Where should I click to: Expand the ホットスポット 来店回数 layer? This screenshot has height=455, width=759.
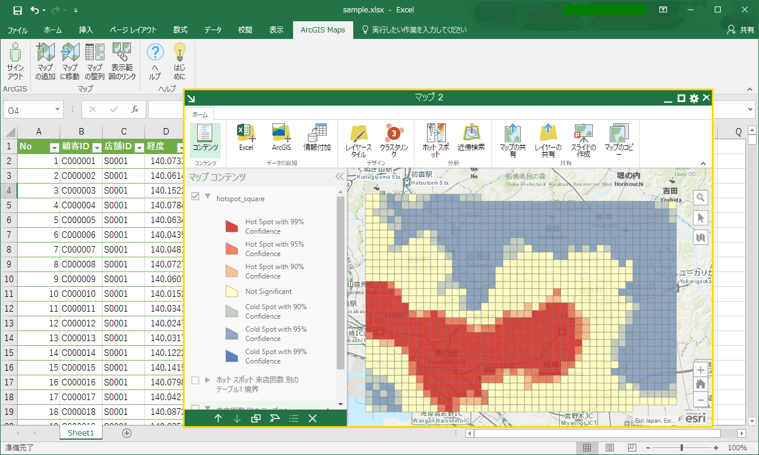click(208, 380)
